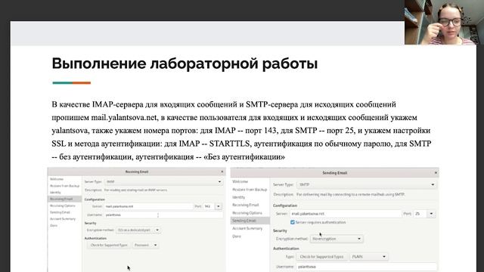Screen dimensions: 484x272
Task: Click SMTP description text in Sending Email window
Action: coord(351,195)
